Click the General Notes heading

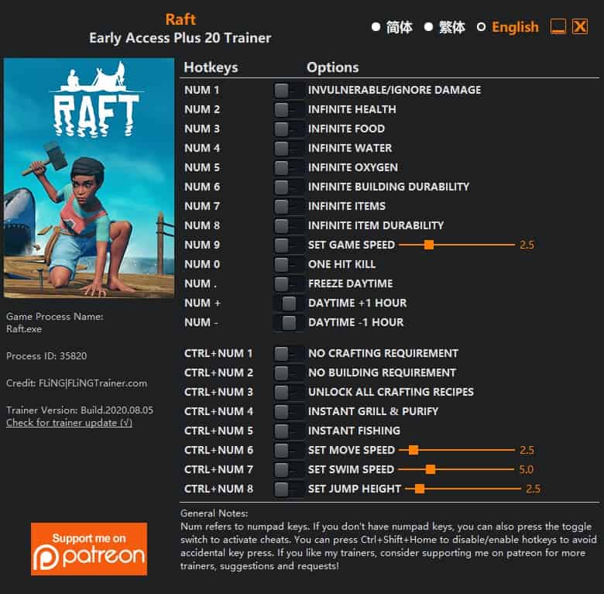point(214,513)
